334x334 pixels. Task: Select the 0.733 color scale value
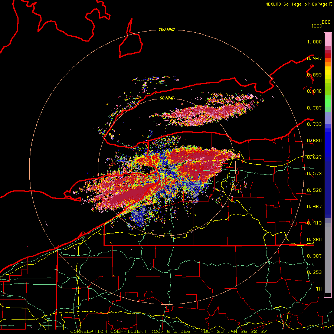(x=314, y=124)
